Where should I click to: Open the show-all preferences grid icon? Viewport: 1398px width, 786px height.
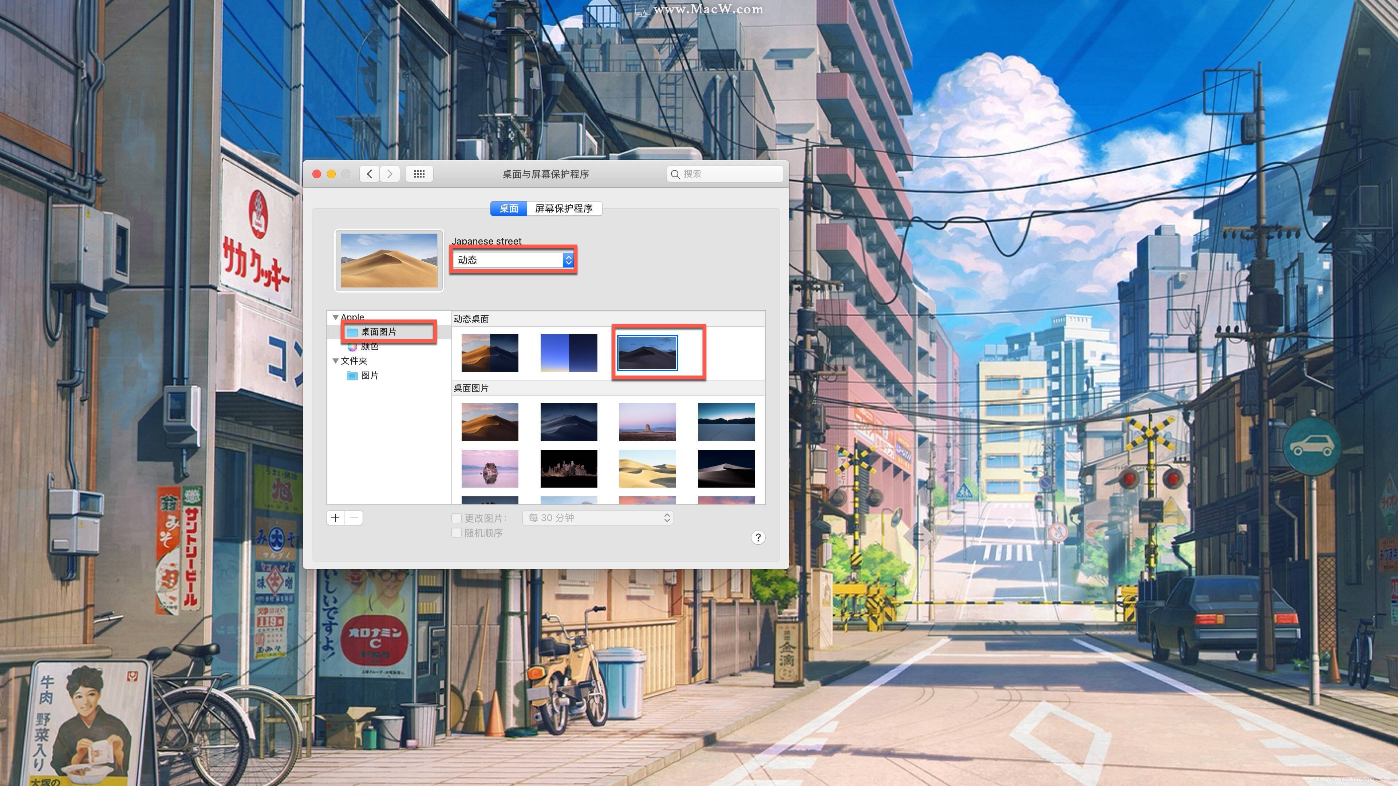[419, 174]
